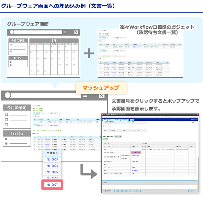
Task: Click the 3月 calendar month header
Action: pos(54,40)
